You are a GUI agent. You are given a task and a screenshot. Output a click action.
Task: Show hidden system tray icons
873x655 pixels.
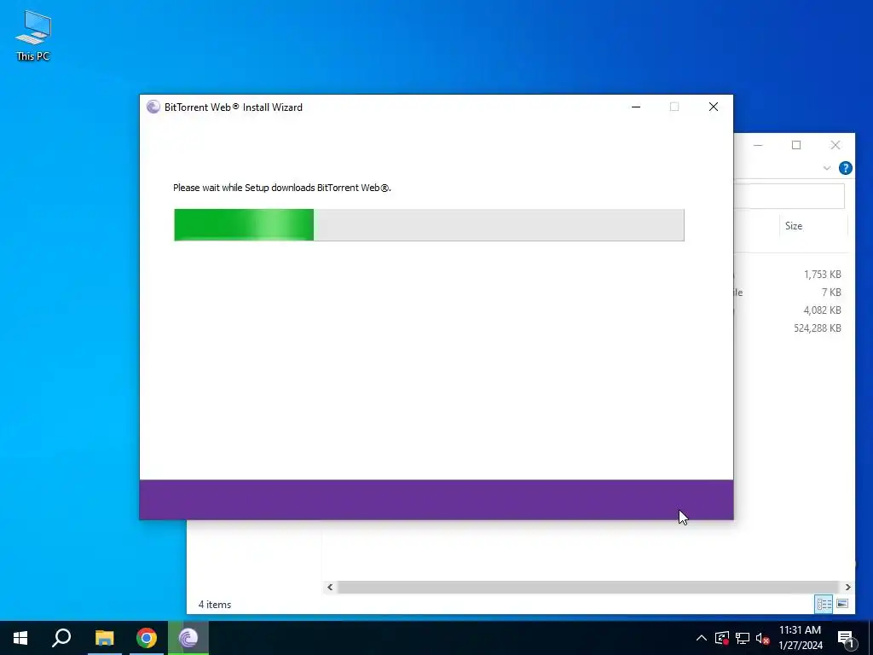point(702,638)
